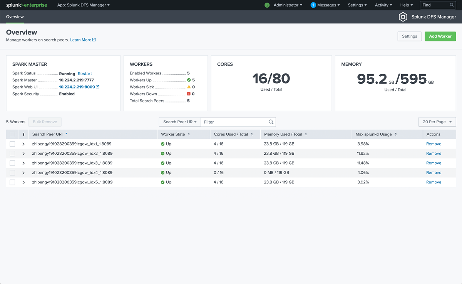Image resolution: width=462 pixels, height=284 pixels.
Task: Open the Administrator menu
Action: click(x=288, y=5)
